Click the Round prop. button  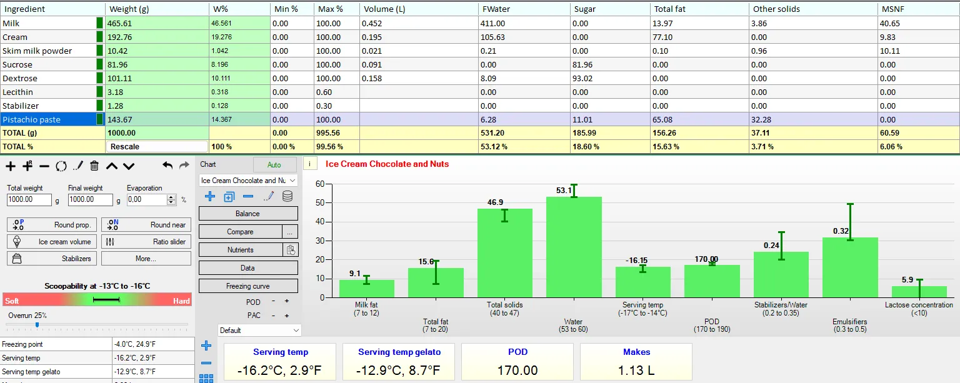click(x=51, y=225)
